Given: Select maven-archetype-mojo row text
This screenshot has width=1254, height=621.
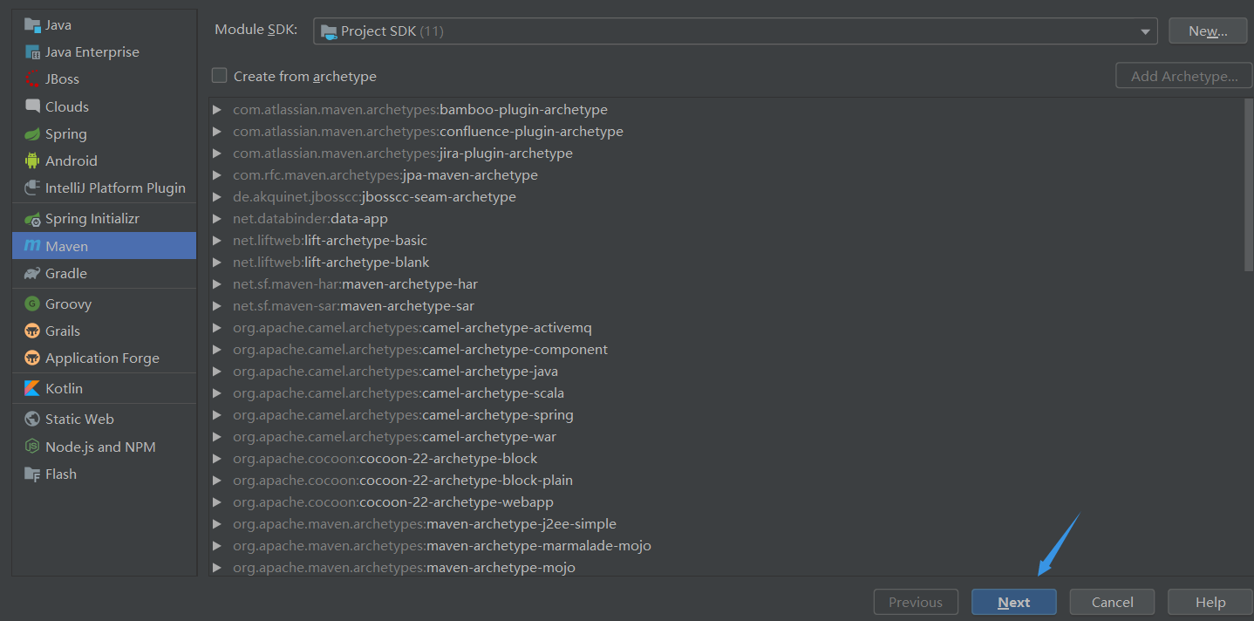Looking at the screenshot, I should [404, 568].
